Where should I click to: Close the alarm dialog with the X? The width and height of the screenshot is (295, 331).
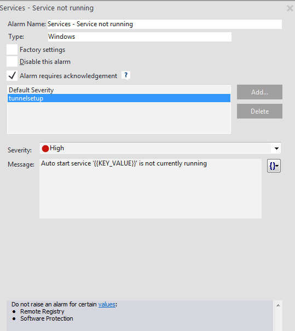290,8
